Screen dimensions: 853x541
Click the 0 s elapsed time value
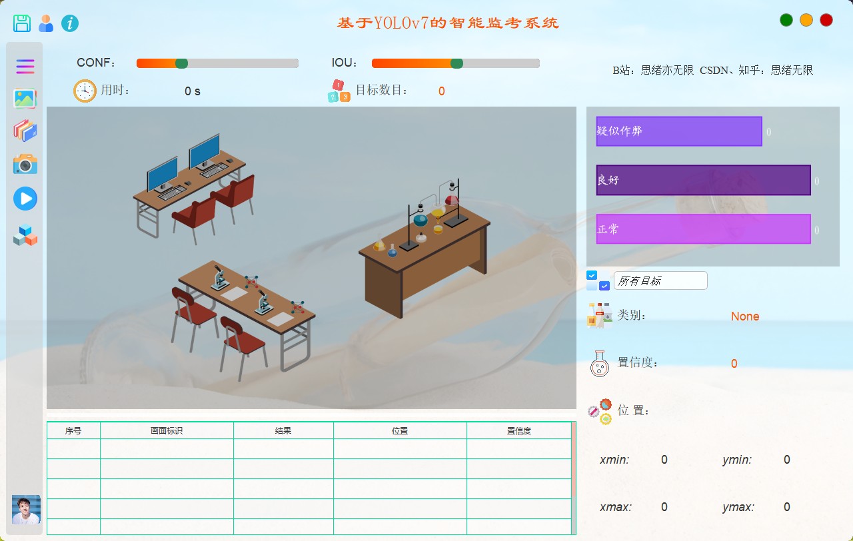(x=193, y=91)
